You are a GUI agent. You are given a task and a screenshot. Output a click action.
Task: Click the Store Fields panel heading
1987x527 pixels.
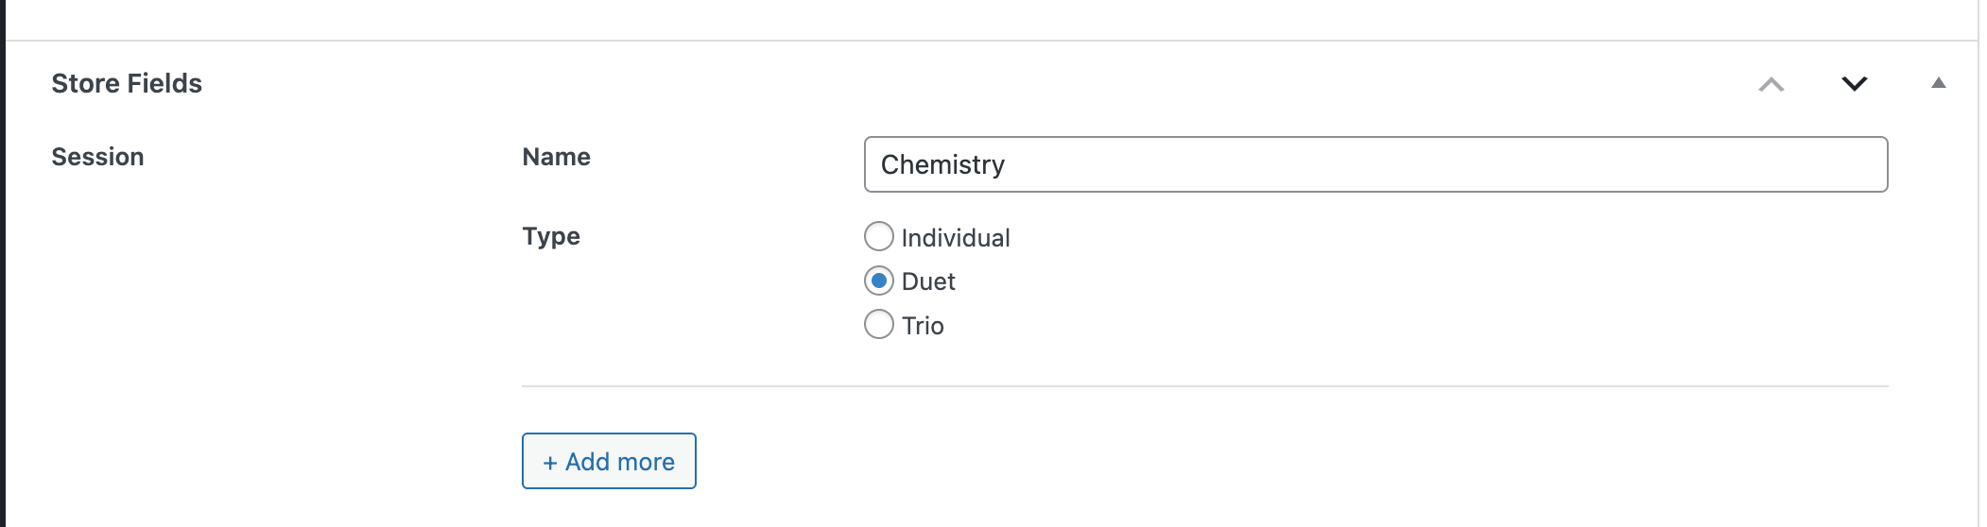(127, 83)
